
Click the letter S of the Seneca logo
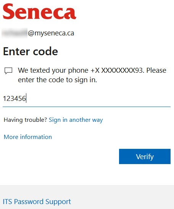click(8, 11)
